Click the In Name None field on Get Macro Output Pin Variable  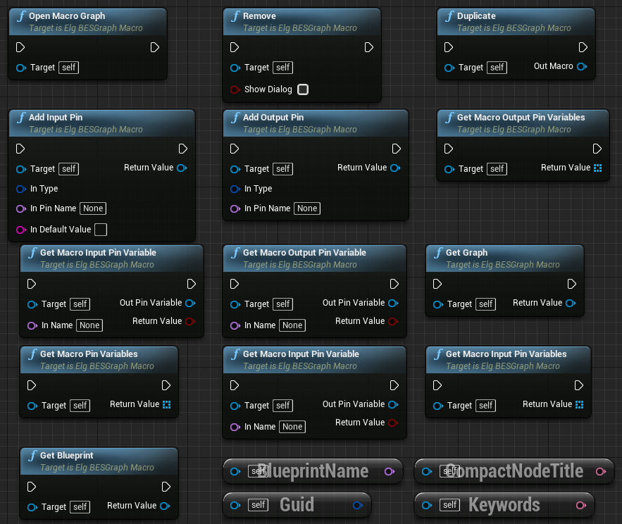click(292, 325)
